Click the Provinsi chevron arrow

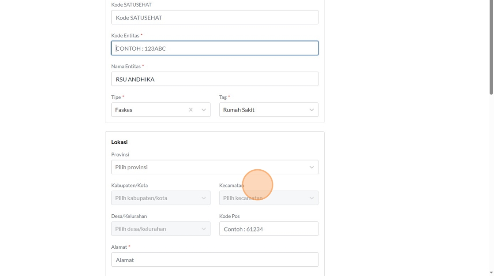point(311,167)
